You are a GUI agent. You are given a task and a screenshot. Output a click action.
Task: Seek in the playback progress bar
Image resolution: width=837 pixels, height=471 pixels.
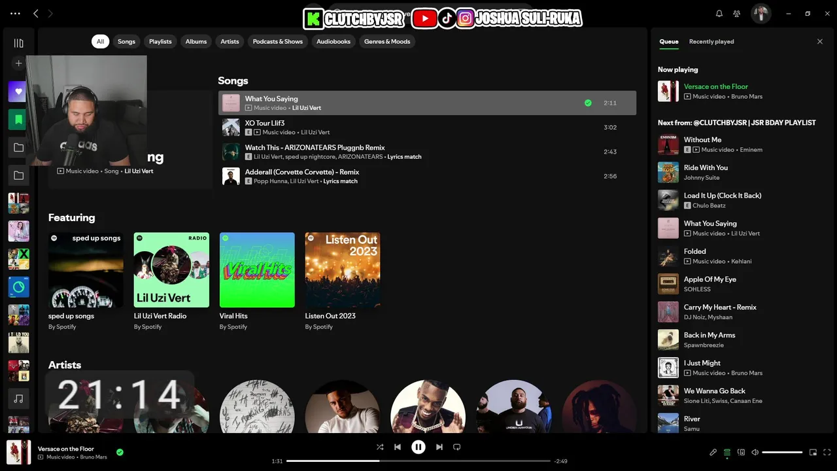click(418, 461)
